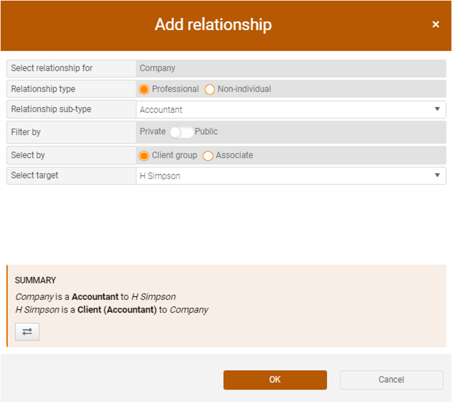Choose the Associate radio option
Image resolution: width=452 pixels, height=402 pixels.
[x=208, y=155]
